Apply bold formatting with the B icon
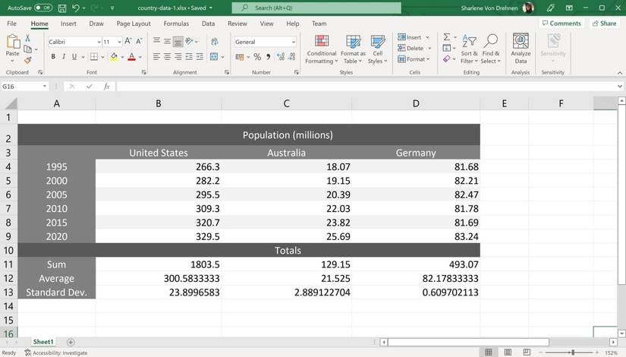The image size is (626, 357). (x=52, y=57)
